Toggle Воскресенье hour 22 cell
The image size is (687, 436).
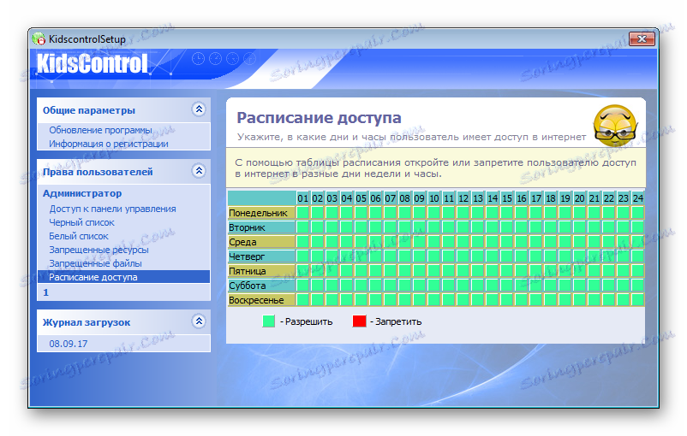click(609, 300)
